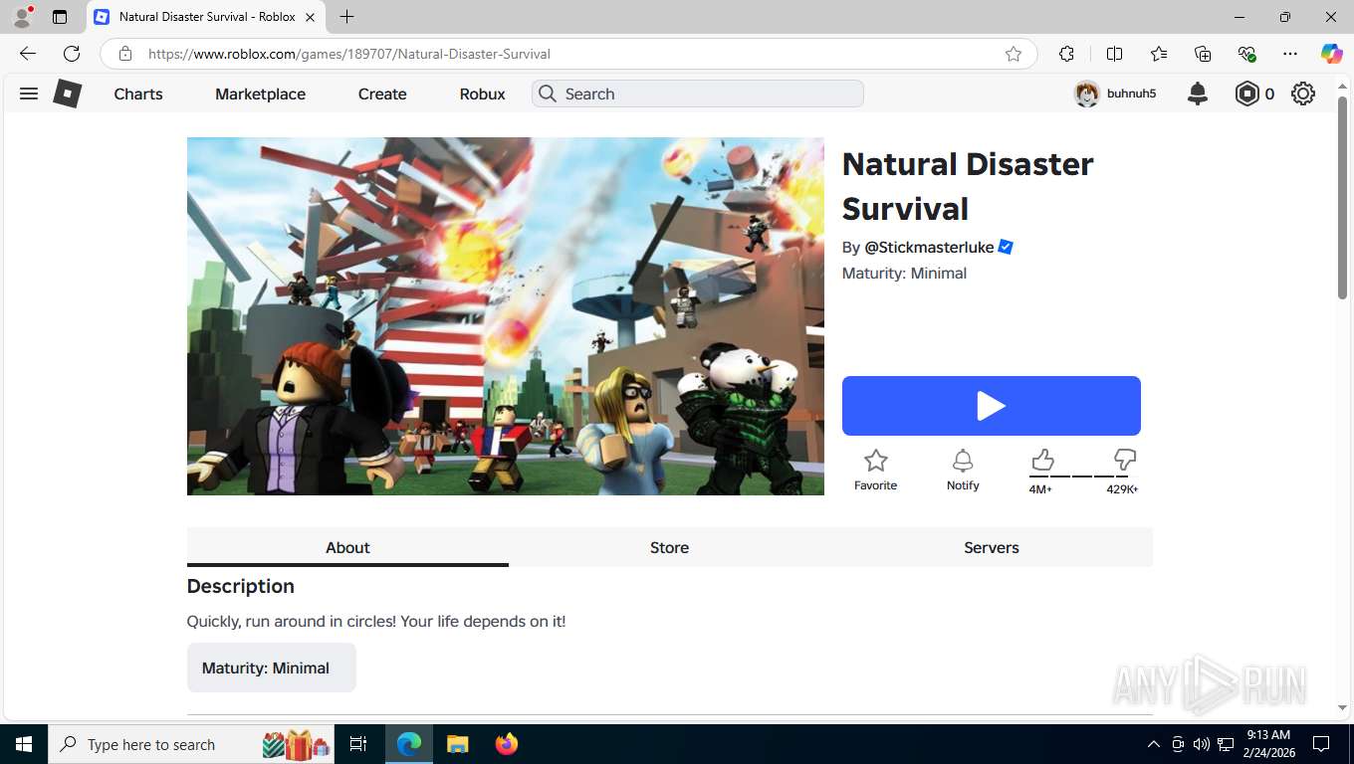The height and width of the screenshot is (764, 1354).
Task: Open creator @Stickmasterluke profile link
Action: click(x=929, y=247)
